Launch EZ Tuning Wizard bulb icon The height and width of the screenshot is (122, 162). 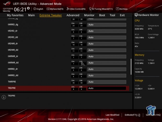(90, 9)
